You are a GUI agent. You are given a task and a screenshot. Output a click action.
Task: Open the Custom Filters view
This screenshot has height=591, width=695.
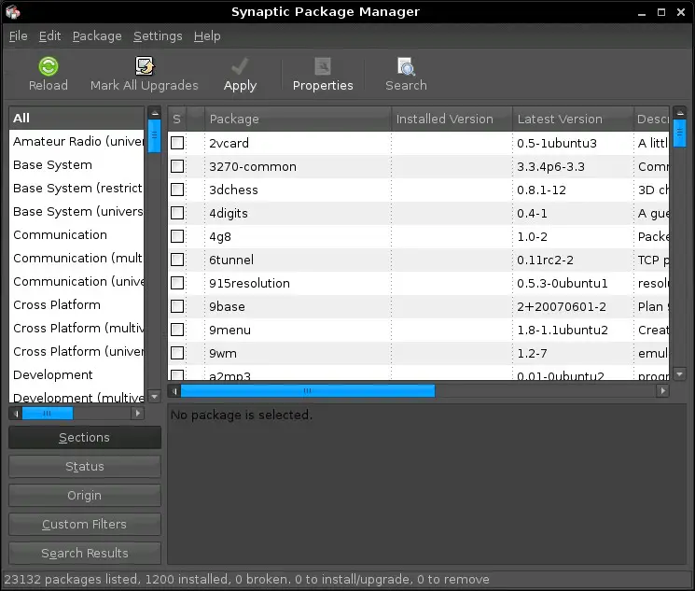click(x=85, y=524)
